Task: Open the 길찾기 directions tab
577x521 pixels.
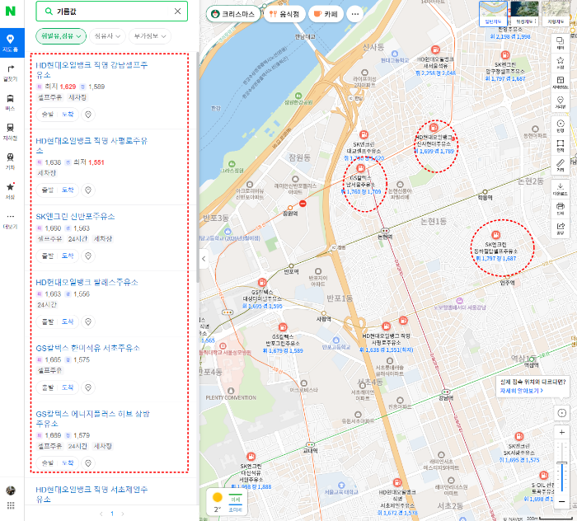Action: tap(10, 73)
